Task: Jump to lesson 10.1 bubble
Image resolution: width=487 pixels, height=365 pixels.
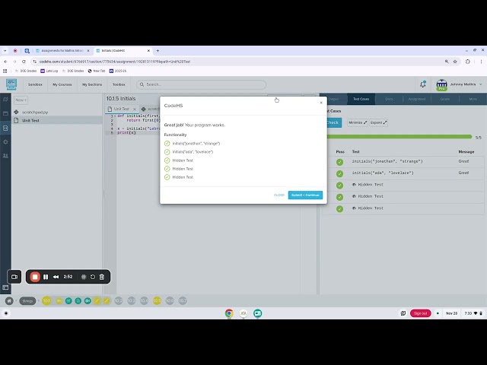Action: (46, 301)
